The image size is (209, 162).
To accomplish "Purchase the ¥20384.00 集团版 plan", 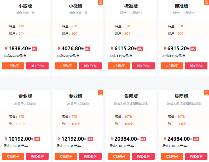I will pos(119,156).
